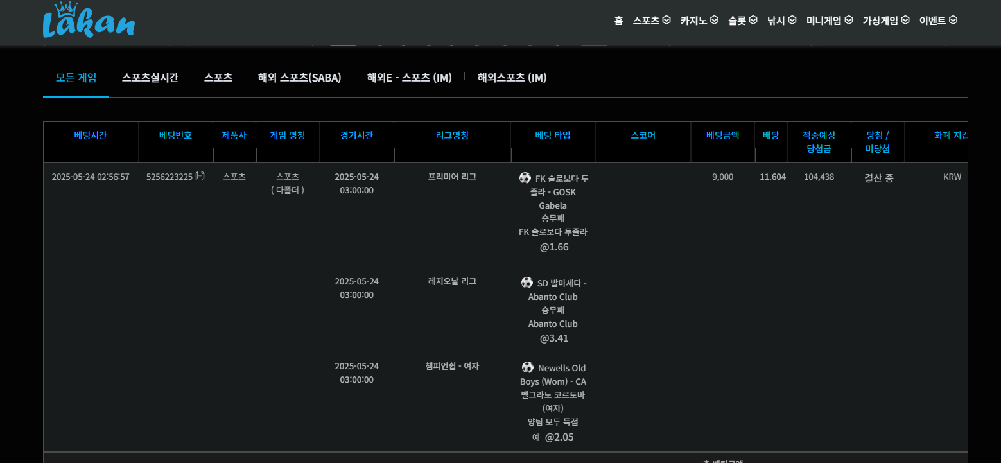Select the 해외스포츠 (IM) tab
The width and height of the screenshot is (1001, 463).
[512, 78]
